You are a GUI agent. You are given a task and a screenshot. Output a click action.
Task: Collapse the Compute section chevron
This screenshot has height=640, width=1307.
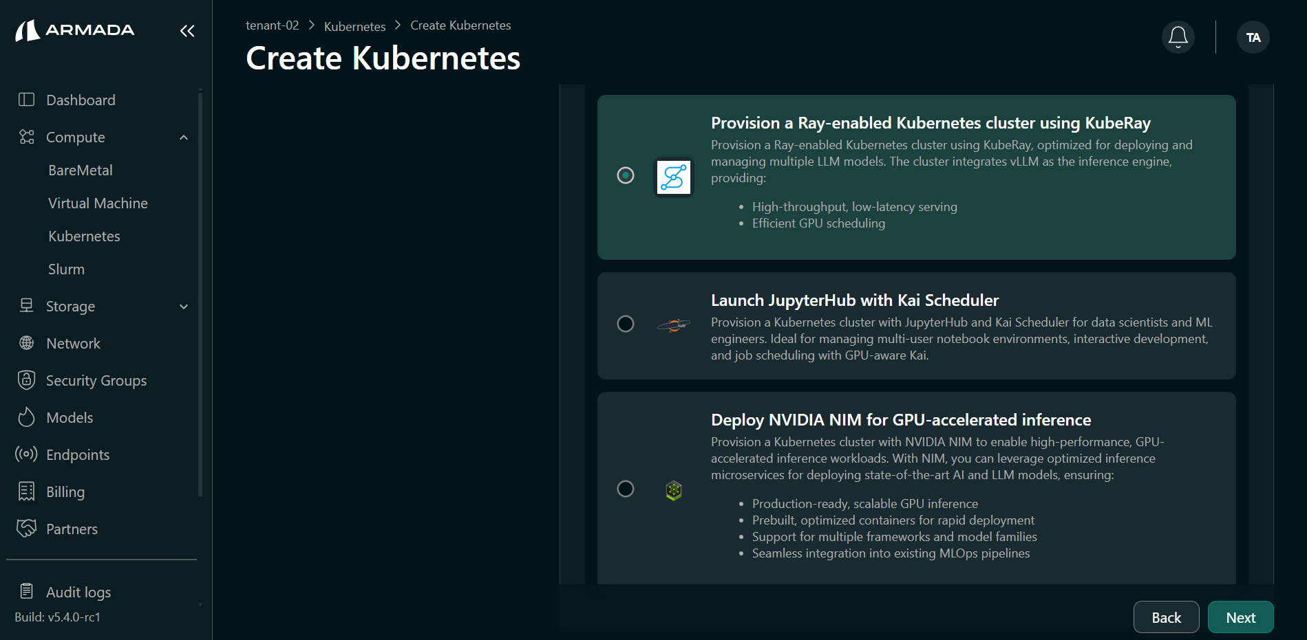pos(184,137)
